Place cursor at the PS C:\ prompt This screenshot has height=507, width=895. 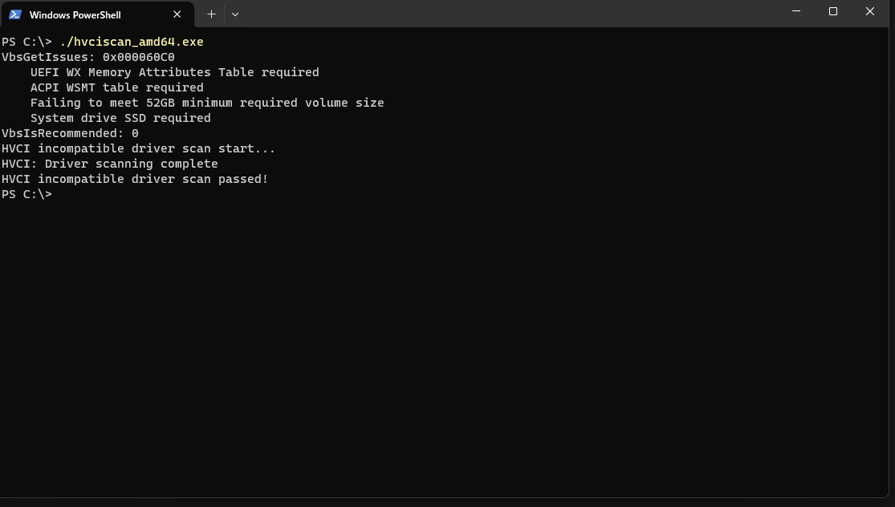click(x=26, y=194)
